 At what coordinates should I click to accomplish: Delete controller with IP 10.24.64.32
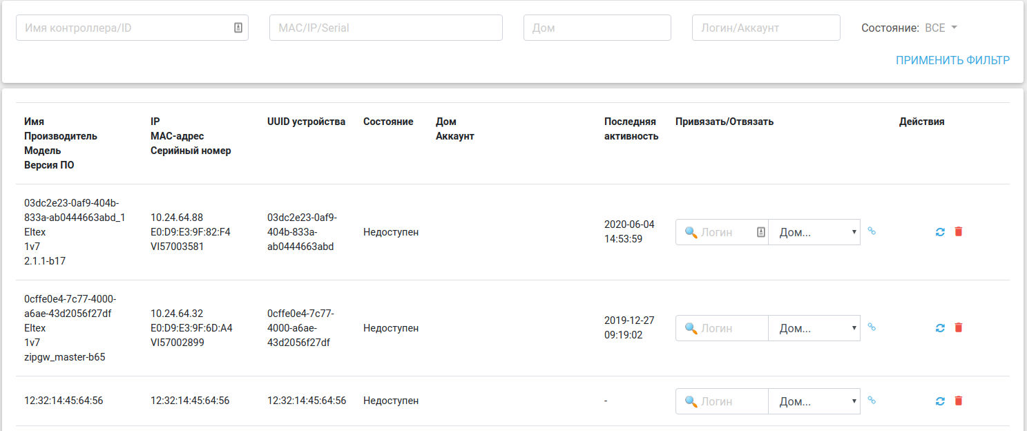coord(958,327)
